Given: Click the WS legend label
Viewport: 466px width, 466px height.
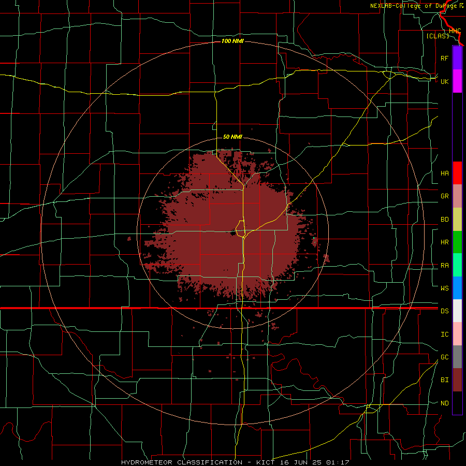Looking at the screenshot, I should pyautogui.click(x=444, y=288).
